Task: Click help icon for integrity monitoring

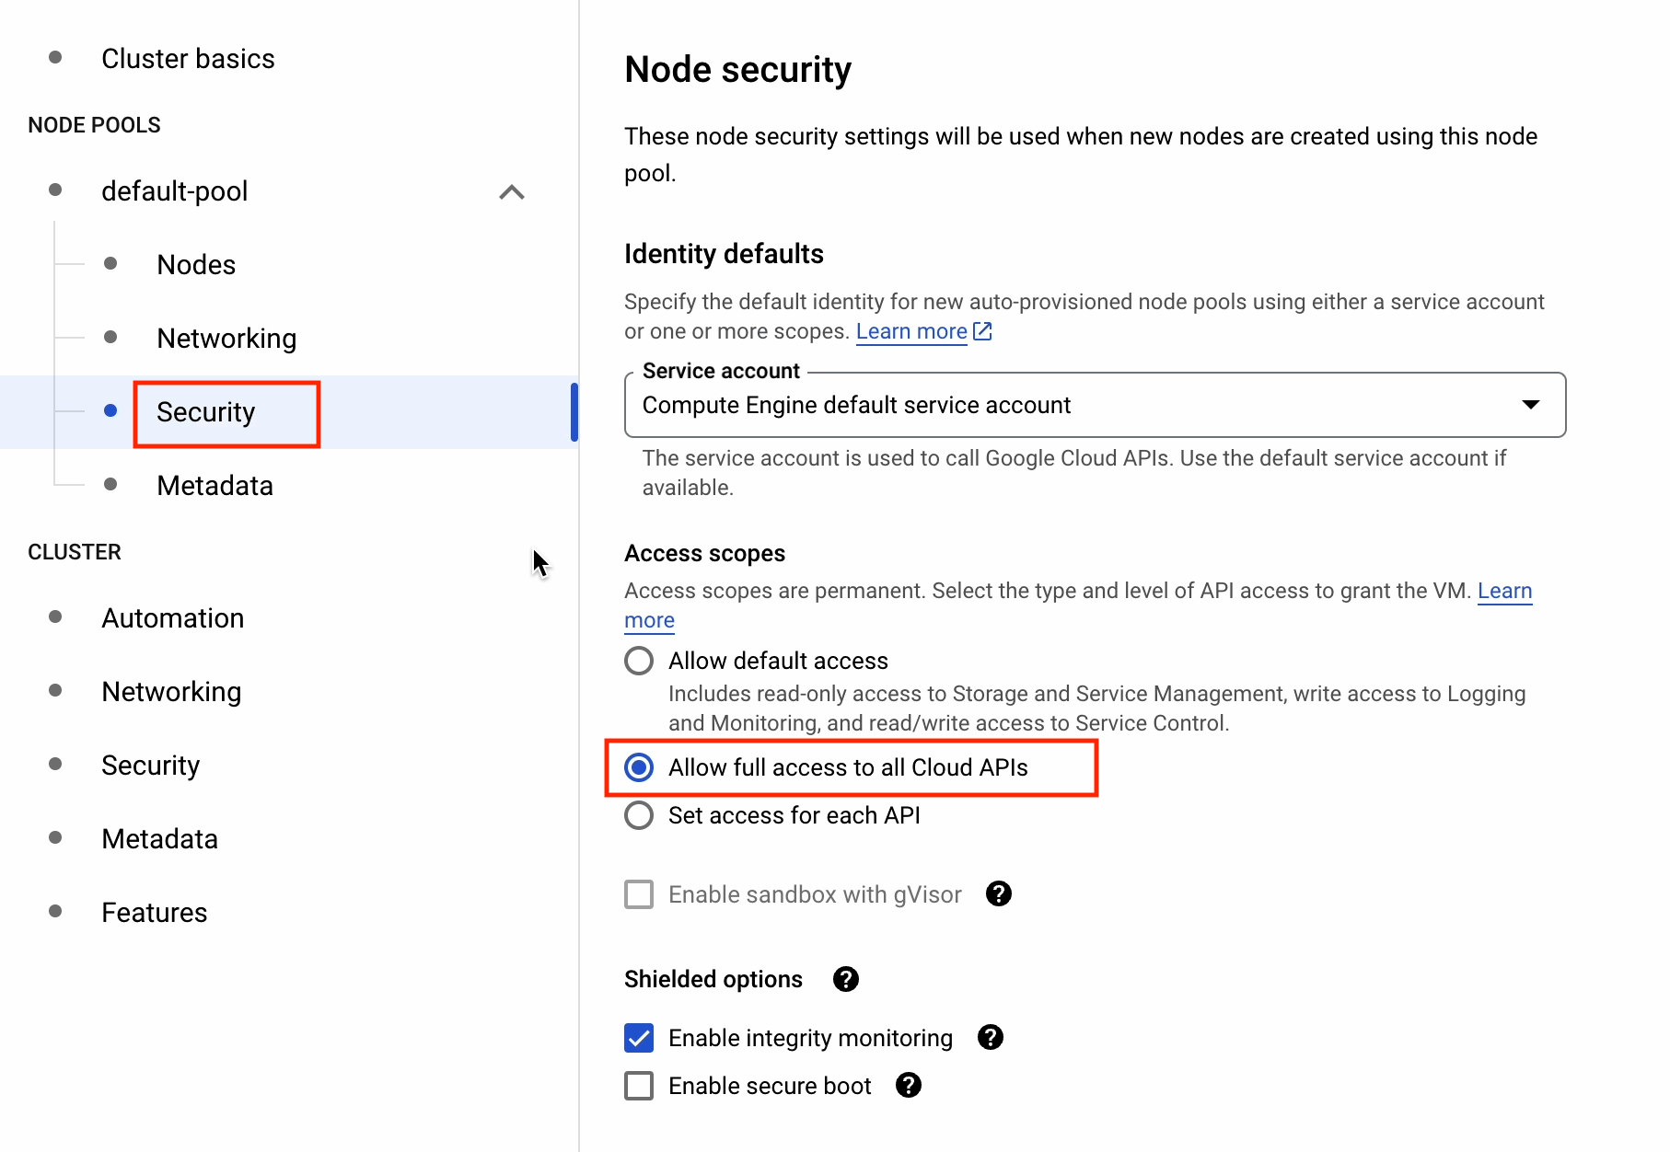Action: click(990, 1037)
